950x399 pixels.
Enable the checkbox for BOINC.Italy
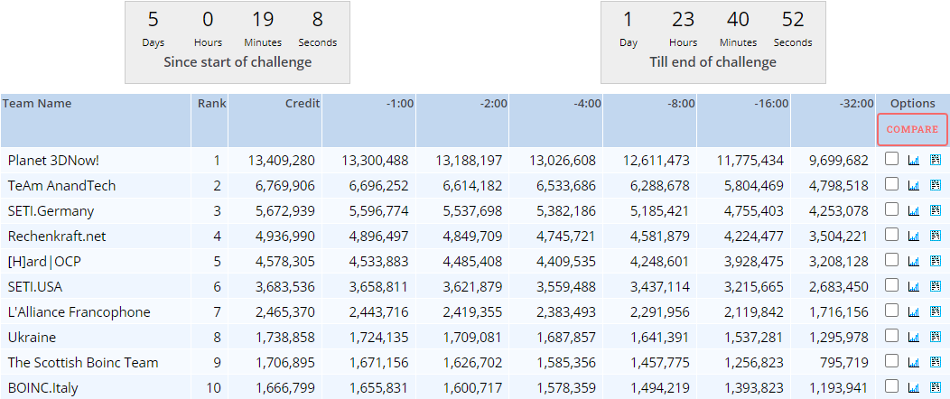click(891, 387)
